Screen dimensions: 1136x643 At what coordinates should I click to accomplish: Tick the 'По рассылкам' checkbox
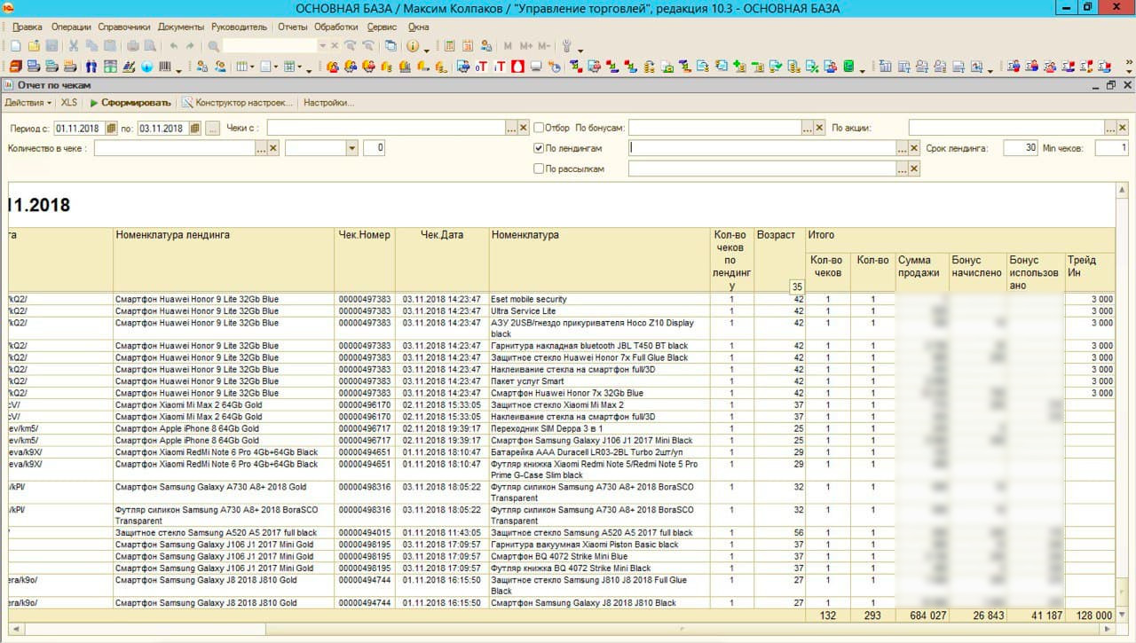coord(539,169)
